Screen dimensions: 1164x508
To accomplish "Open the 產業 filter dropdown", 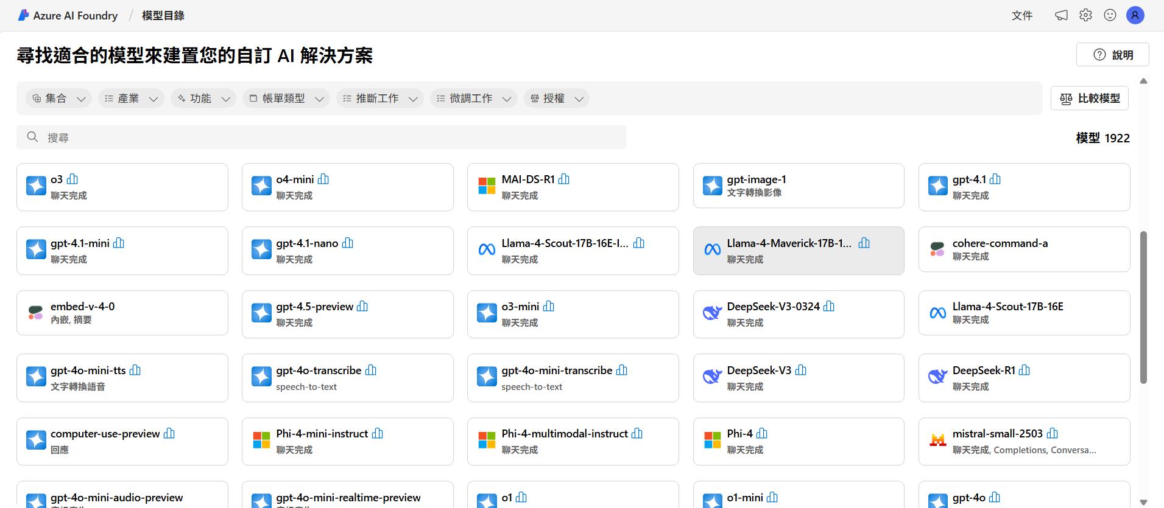I will click(131, 99).
